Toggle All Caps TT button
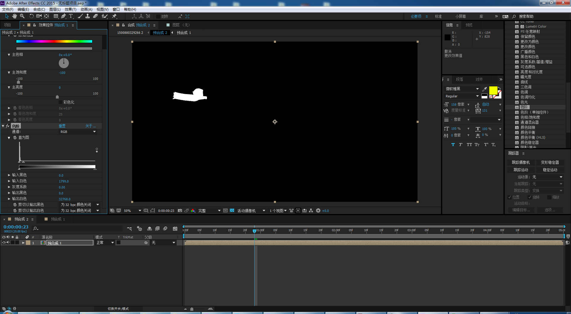Screen dimensions: 571x314 pos(469,145)
